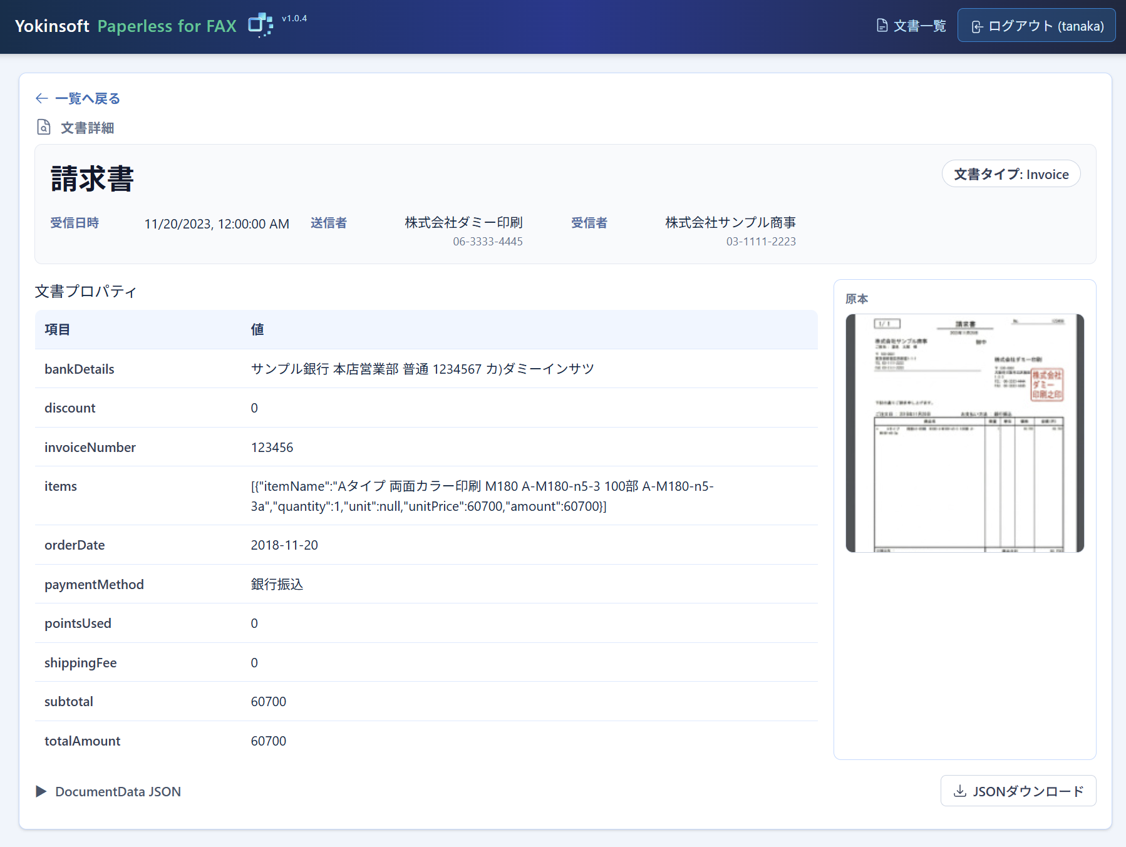The width and height of the screenshot is (1126, 847).
Task: Click the 文書詳細 magnifier document icon
Action: pos(43,128)
